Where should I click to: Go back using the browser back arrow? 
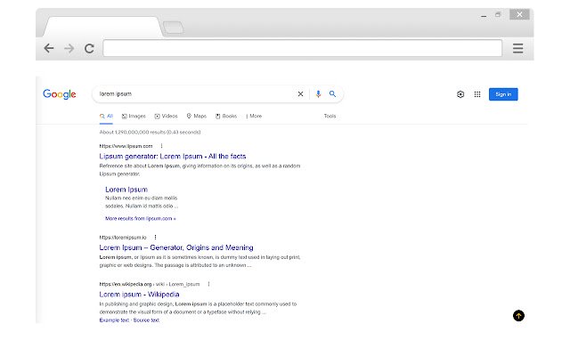click(x=49, y=48)
